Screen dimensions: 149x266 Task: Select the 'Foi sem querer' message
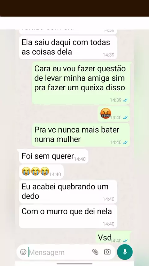coord(54,156)
